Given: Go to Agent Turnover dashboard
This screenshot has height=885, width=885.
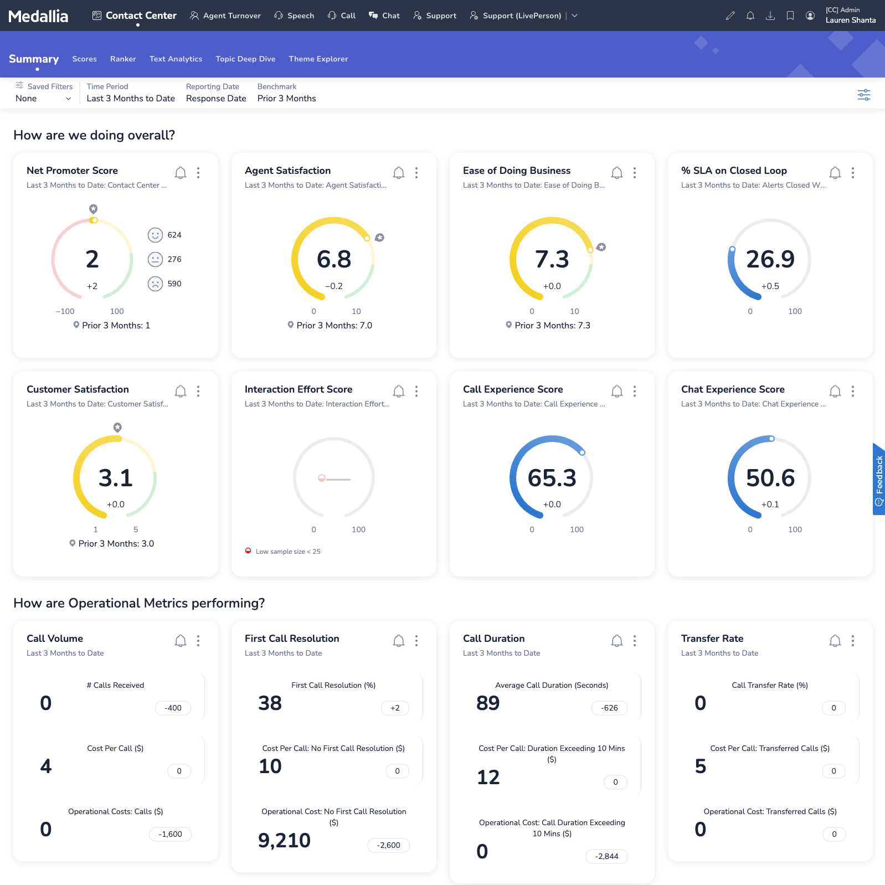Looking at the screenshot, I should click(x=225, y=16).
